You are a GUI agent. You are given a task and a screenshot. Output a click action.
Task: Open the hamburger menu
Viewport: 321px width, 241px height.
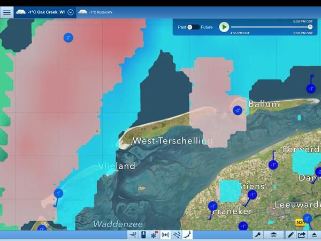click(x=7, y=12)
